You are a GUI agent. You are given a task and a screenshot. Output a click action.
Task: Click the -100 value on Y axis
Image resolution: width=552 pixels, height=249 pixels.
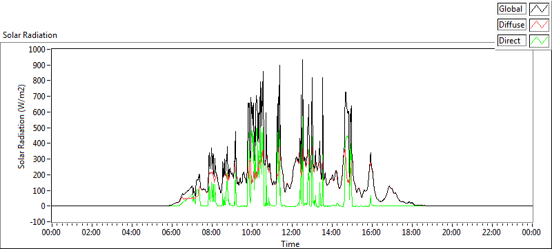(37, 222)
